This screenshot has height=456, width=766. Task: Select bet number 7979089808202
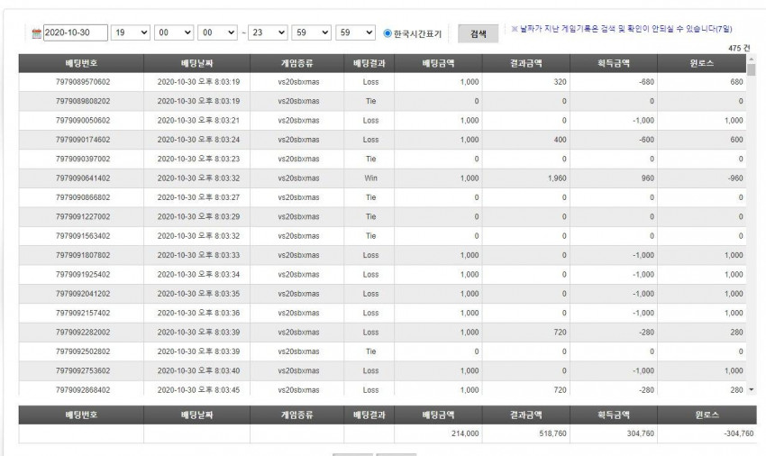pyautogui.click(x=83, y=101)
